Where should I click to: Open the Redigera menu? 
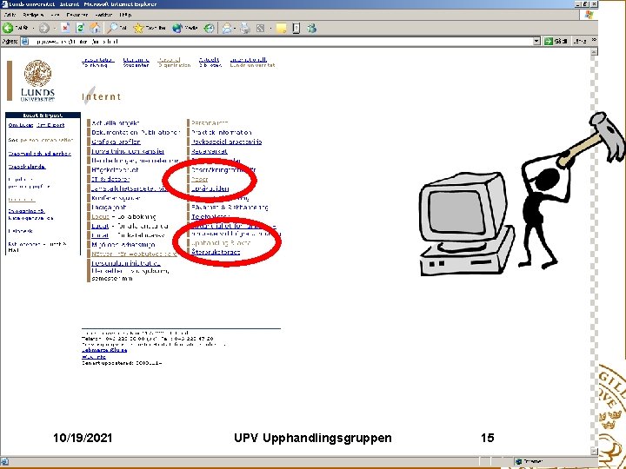(33, 15)
